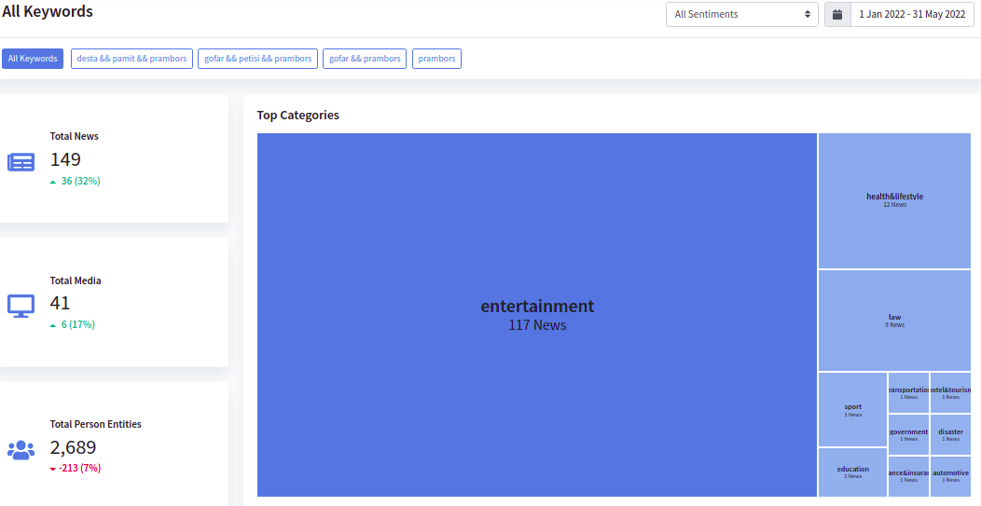Click the sport treemap tile
The image size is (981, 506).
coord(852,410)
